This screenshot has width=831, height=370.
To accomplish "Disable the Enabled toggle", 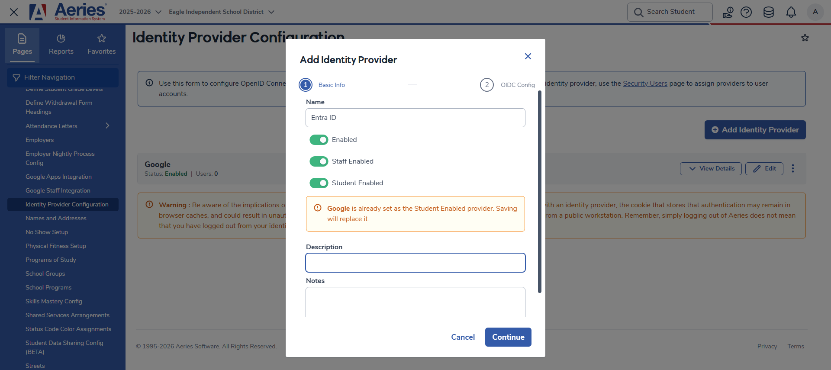I will (x=319, y=139).
